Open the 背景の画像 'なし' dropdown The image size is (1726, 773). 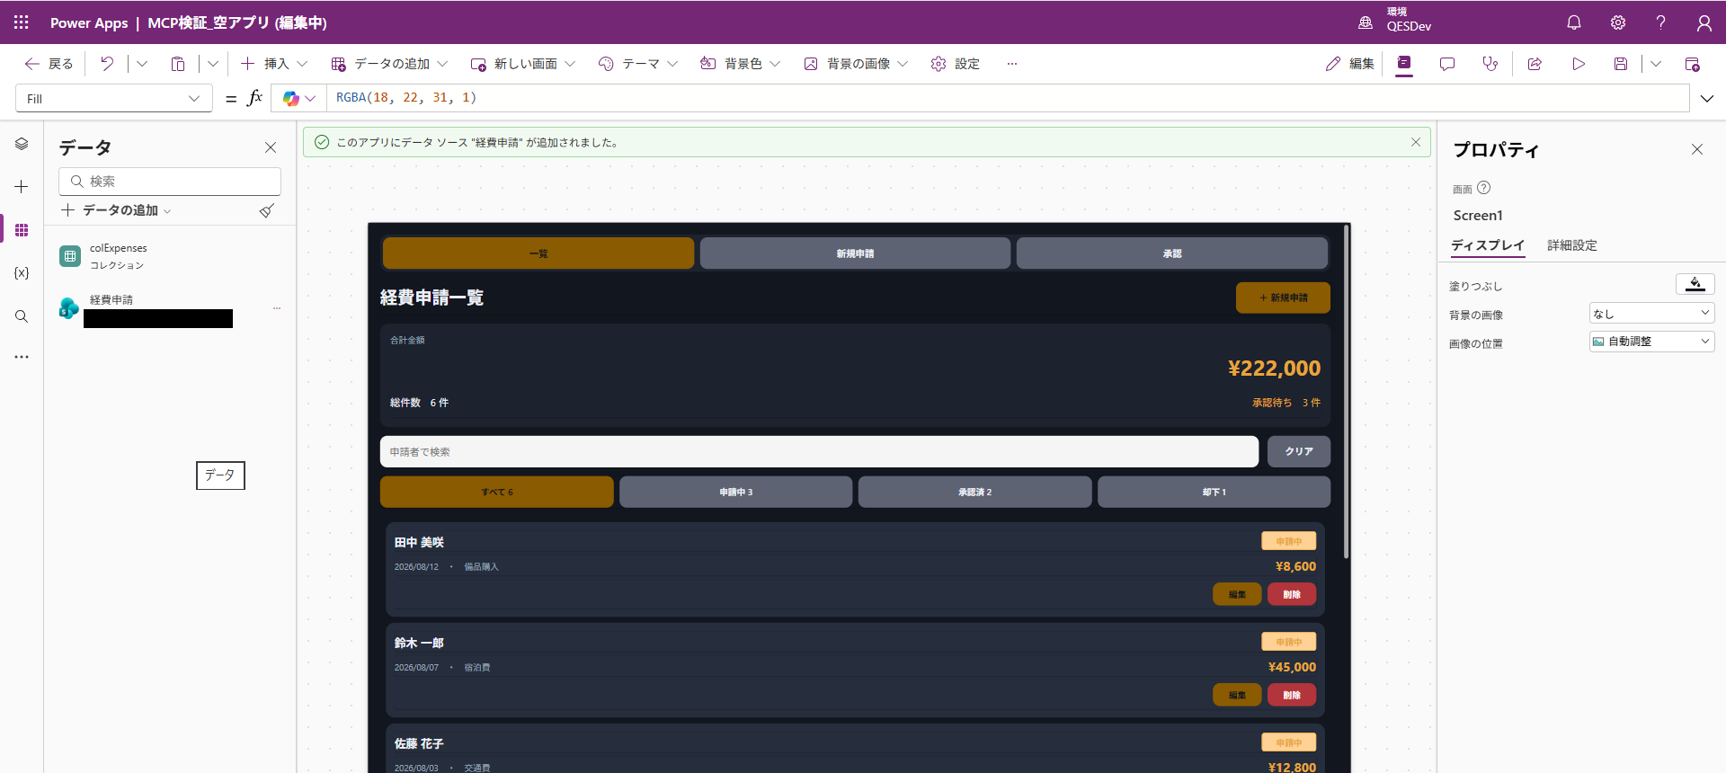tap(1651, 313)
